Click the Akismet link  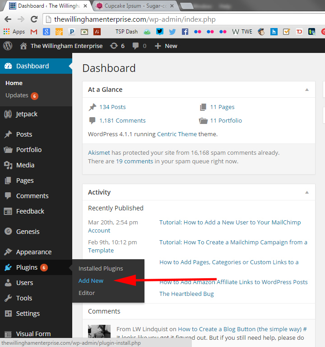click(x=99, y=153)
